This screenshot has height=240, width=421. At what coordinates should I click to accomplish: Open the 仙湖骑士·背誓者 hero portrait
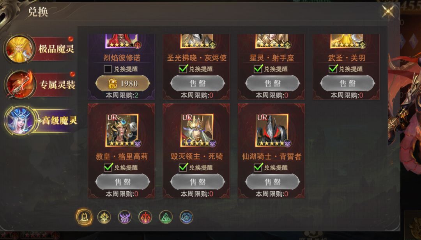272,131
